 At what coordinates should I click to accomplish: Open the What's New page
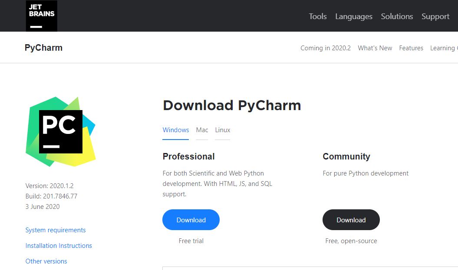(x=375, y=48)
